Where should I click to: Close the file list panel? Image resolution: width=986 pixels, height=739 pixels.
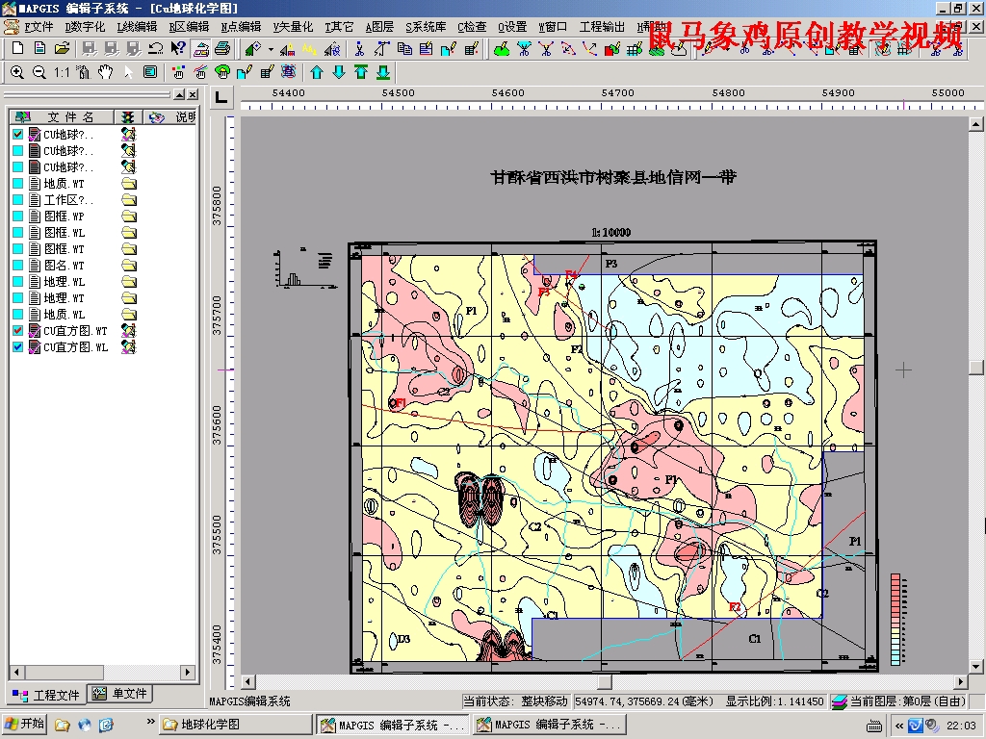(x=193, y=94)
